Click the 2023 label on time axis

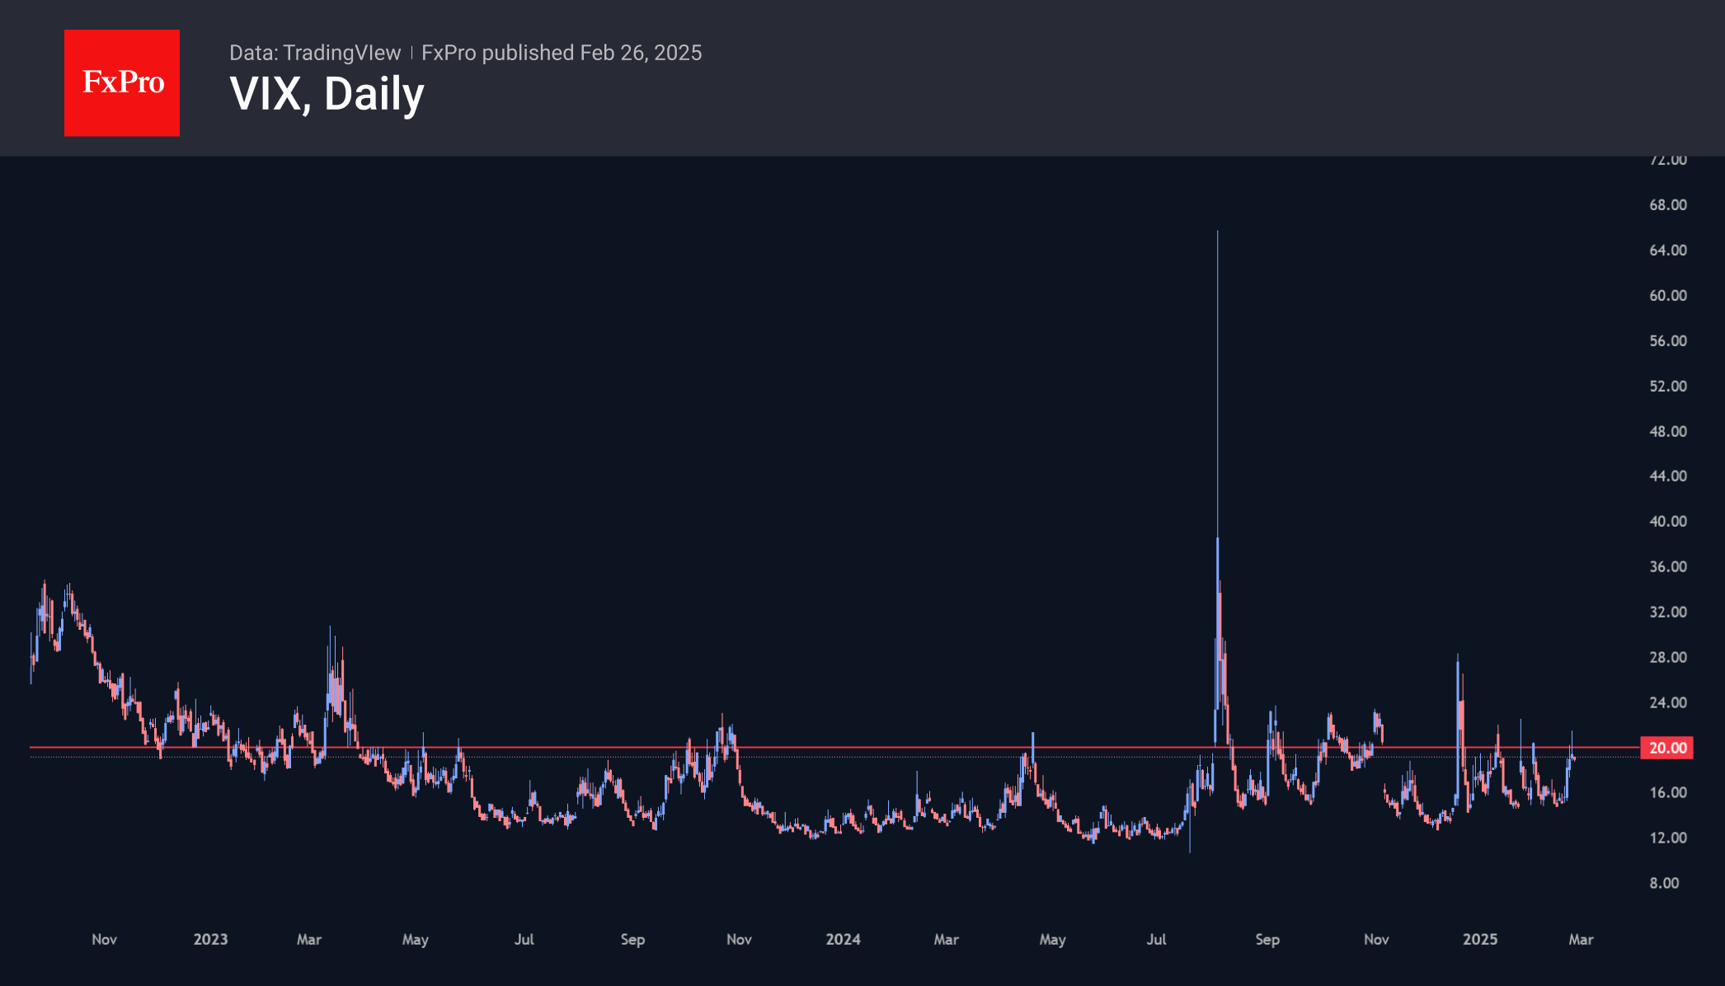point(210,939)
